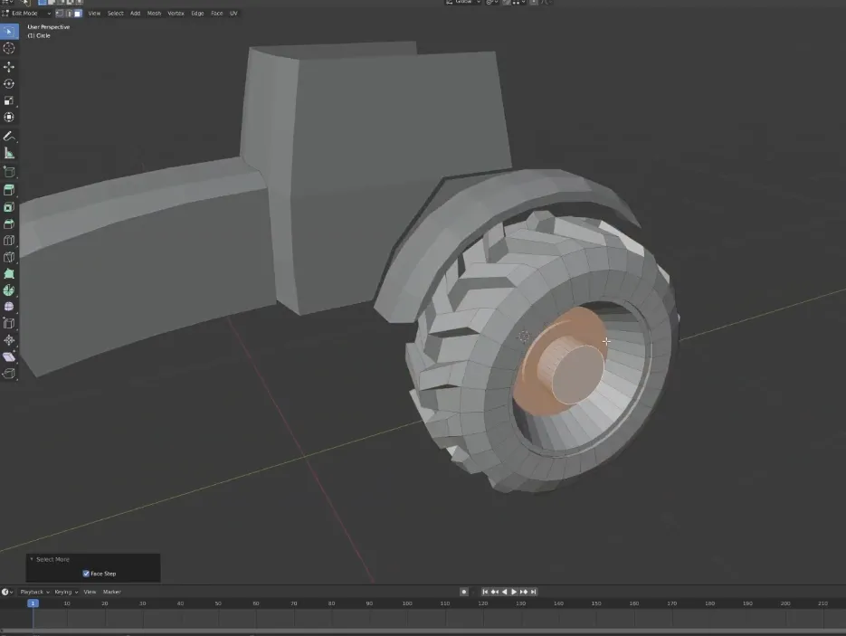Switch to face select mode
The height and width of the screenshot is (636, 846).
click(78, 14)
